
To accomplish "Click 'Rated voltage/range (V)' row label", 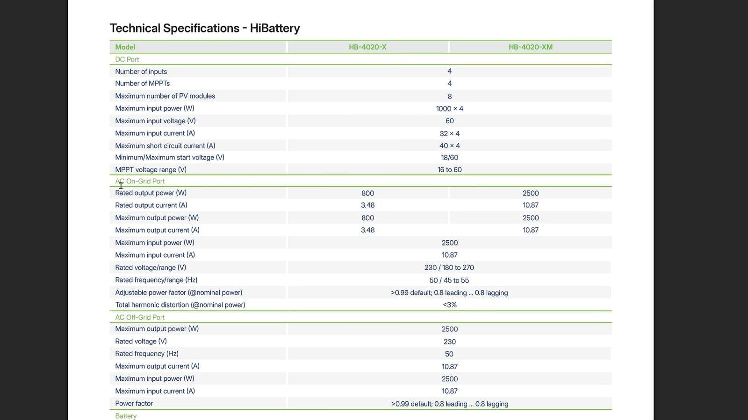I will [x=151, y=267].
